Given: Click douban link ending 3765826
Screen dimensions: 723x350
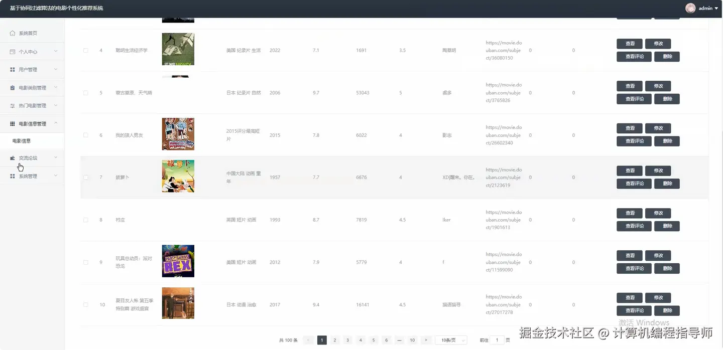Looking at the screenshot, I should point(504,93).
